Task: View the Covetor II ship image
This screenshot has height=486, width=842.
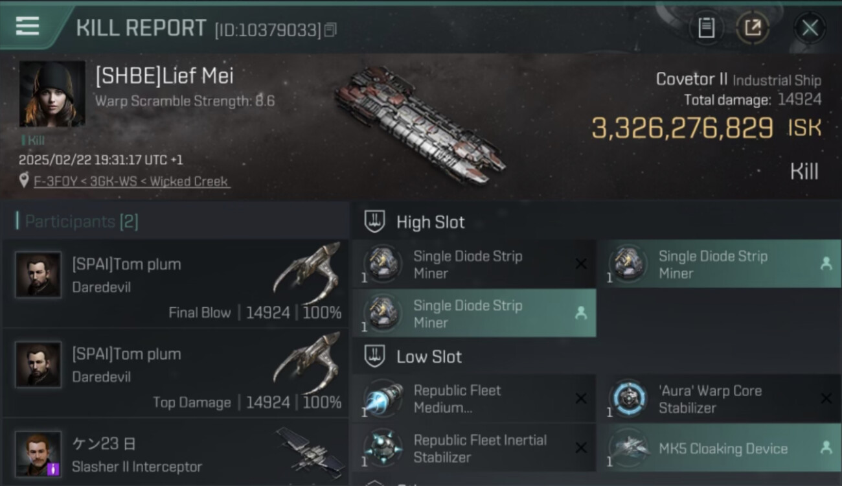Action: (420, 125)
